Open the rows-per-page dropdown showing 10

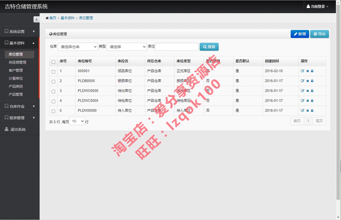(x=77, y=121)
